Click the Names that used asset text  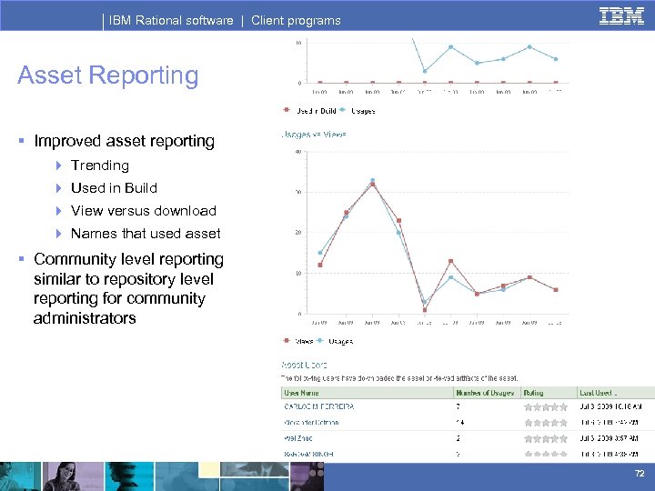[x=146, y=234]
